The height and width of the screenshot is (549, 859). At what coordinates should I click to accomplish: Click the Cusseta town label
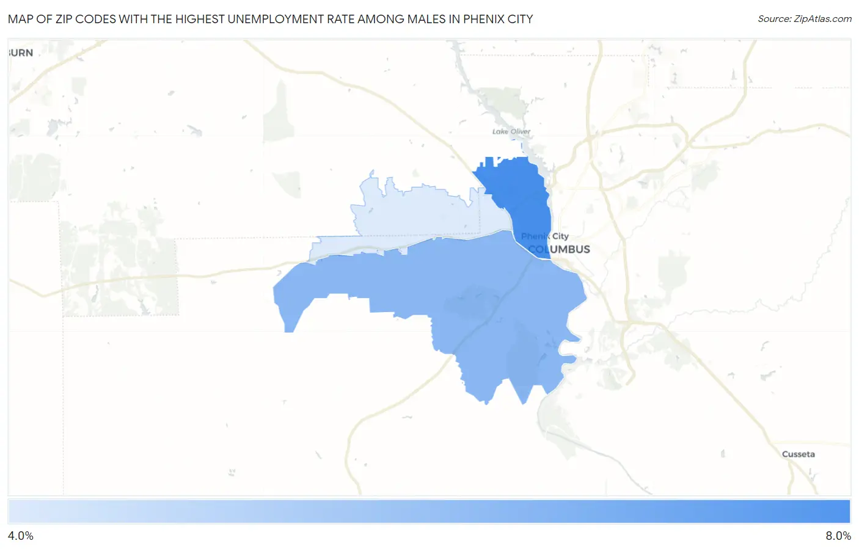pyautogui.click(x=799, y=454)
